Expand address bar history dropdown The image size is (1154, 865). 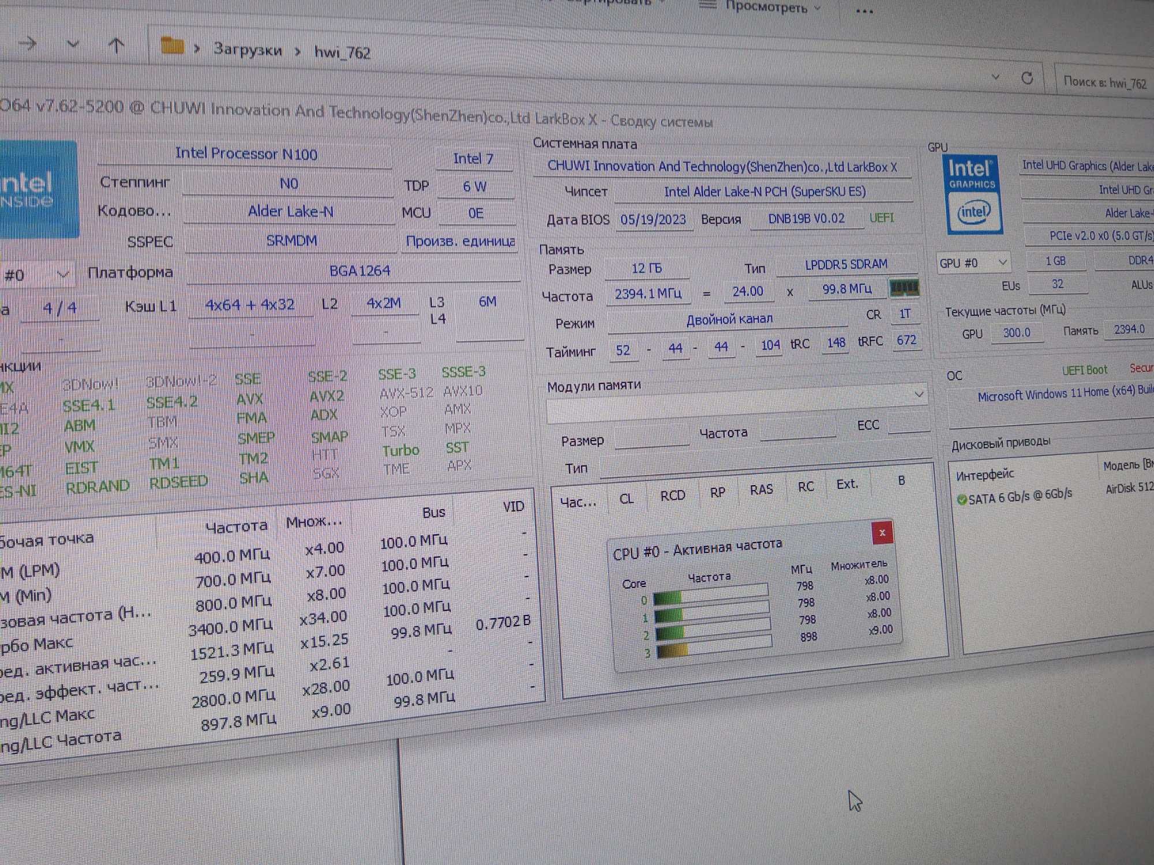tap(995, 76)
